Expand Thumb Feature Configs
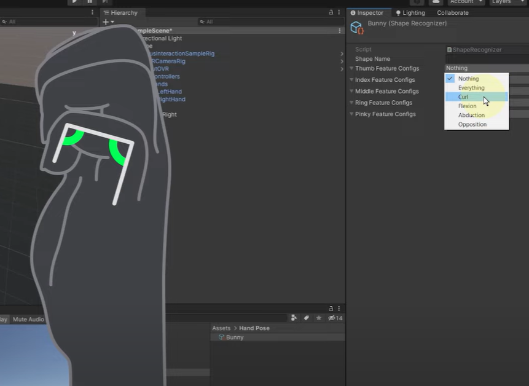The height and width of the screenshot is (386, 529). pos(351,68)
